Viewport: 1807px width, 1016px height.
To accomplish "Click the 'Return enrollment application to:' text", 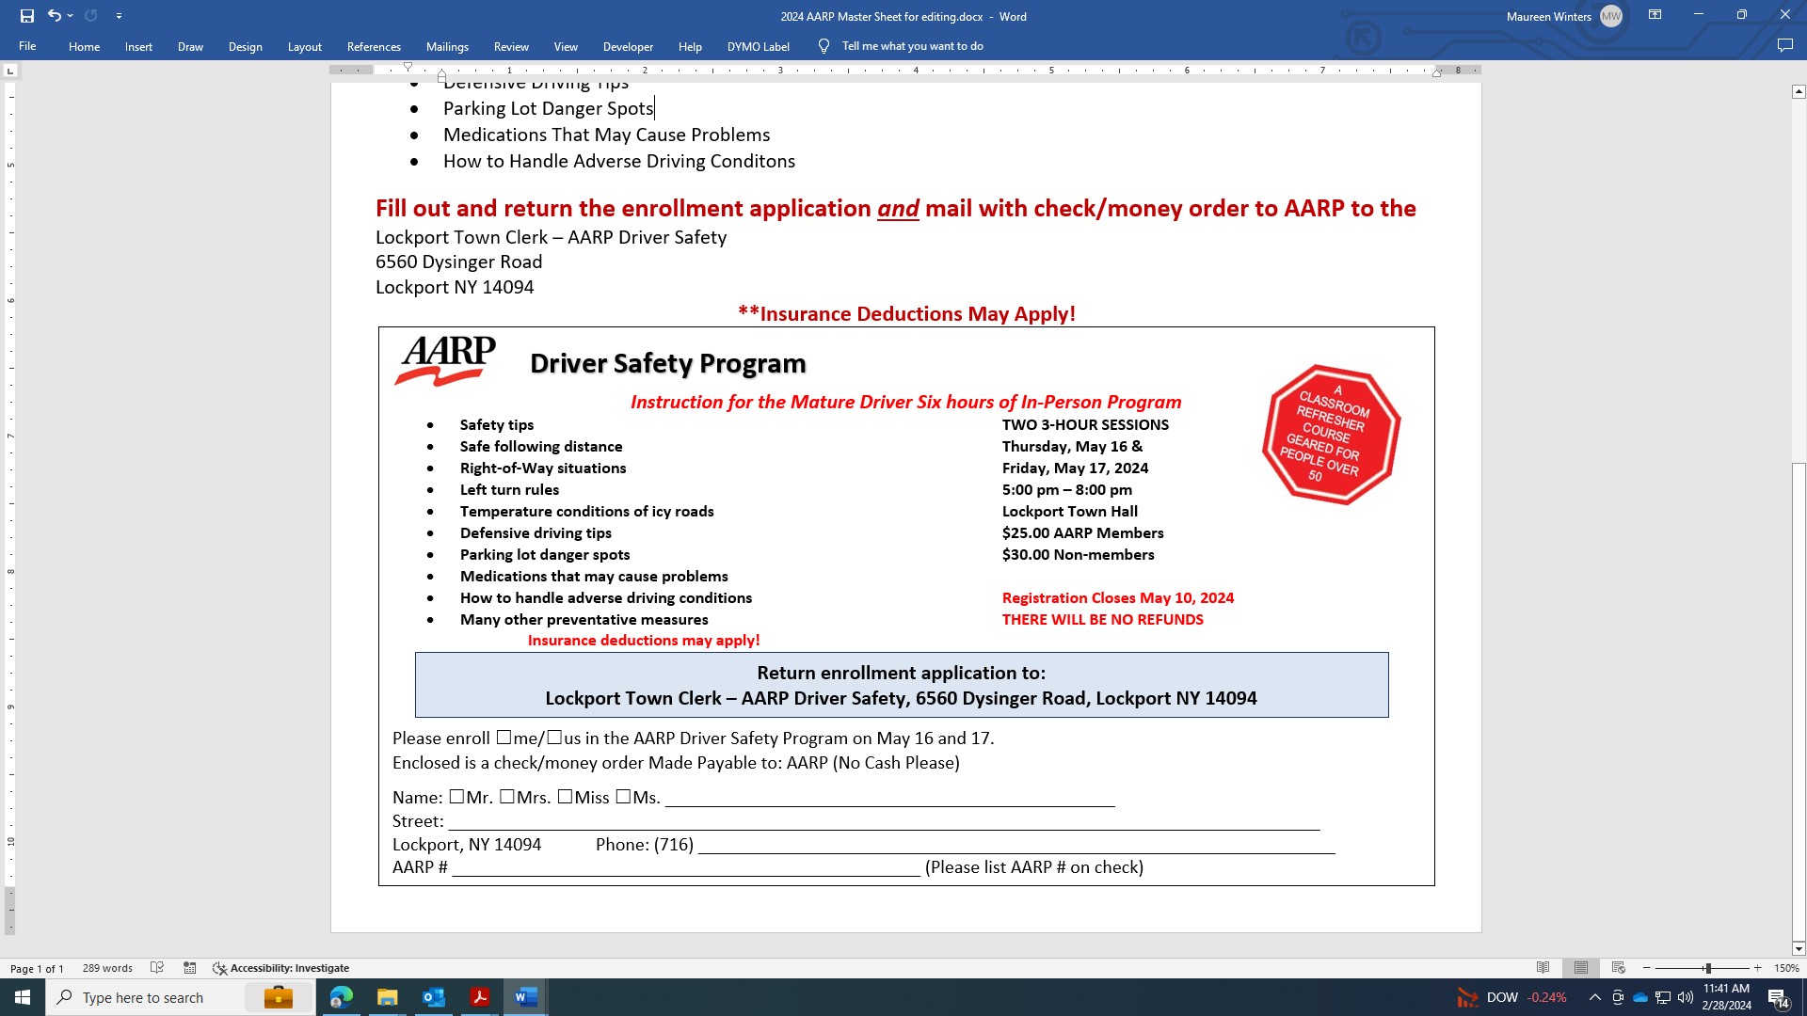I will [901, 673].
